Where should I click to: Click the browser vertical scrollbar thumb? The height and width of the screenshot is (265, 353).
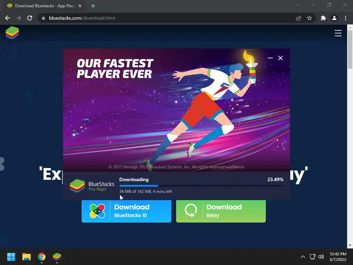tap(350, 50)
